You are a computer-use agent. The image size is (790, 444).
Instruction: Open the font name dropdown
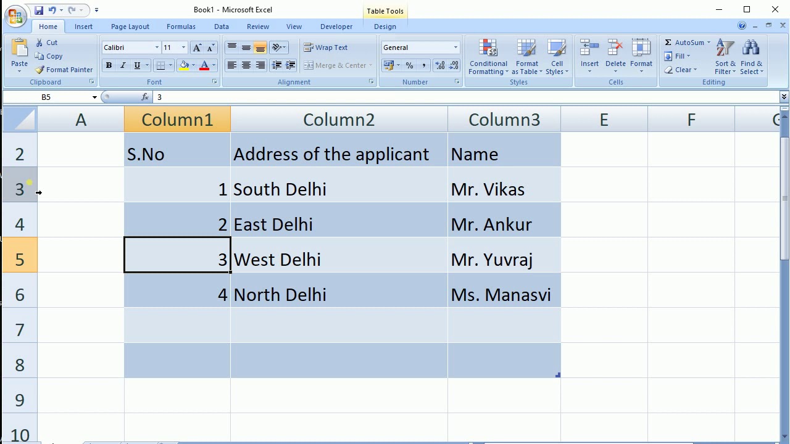pyautogui.click(x=157, y=47)
